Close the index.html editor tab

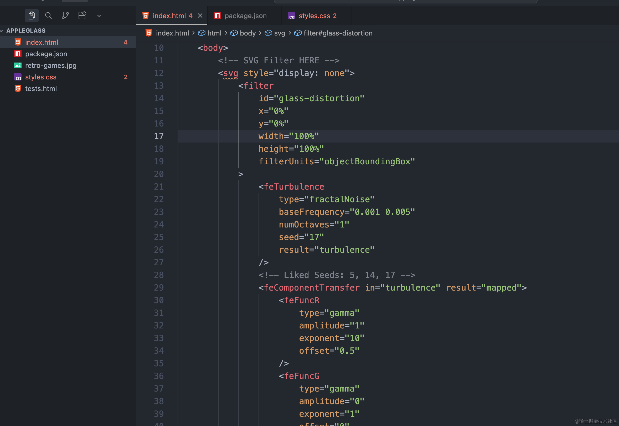(x=200, y=16)
